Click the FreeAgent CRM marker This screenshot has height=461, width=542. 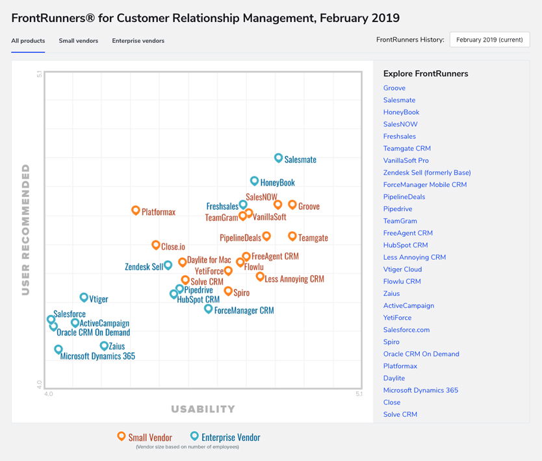coord(246,256)
